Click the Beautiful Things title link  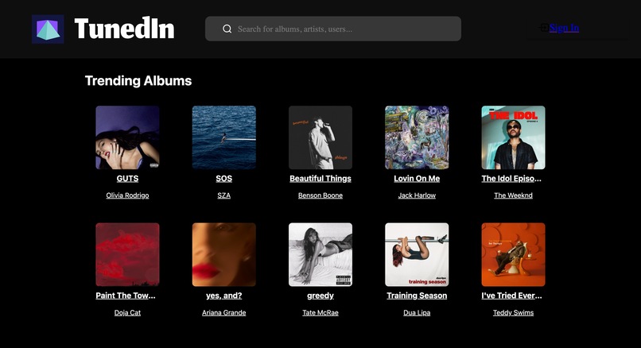pyautogui.click(x=320, y=179)
